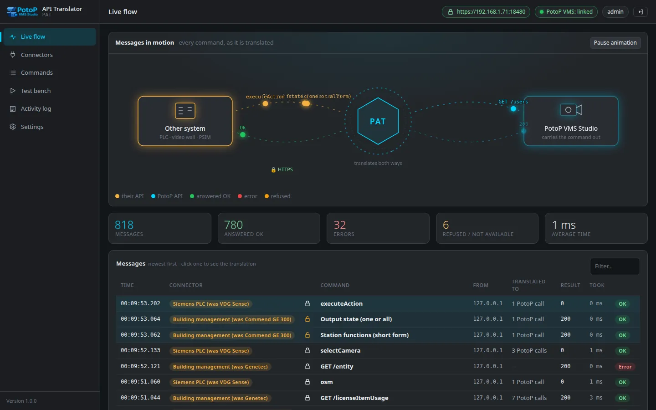
Task: Click the lock icon in GET /entity row
Action: 307,366
